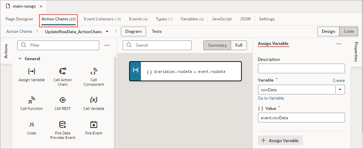Open the Variables tab
This screenshot has width=363, height=149.
click(x=192, y=19)
